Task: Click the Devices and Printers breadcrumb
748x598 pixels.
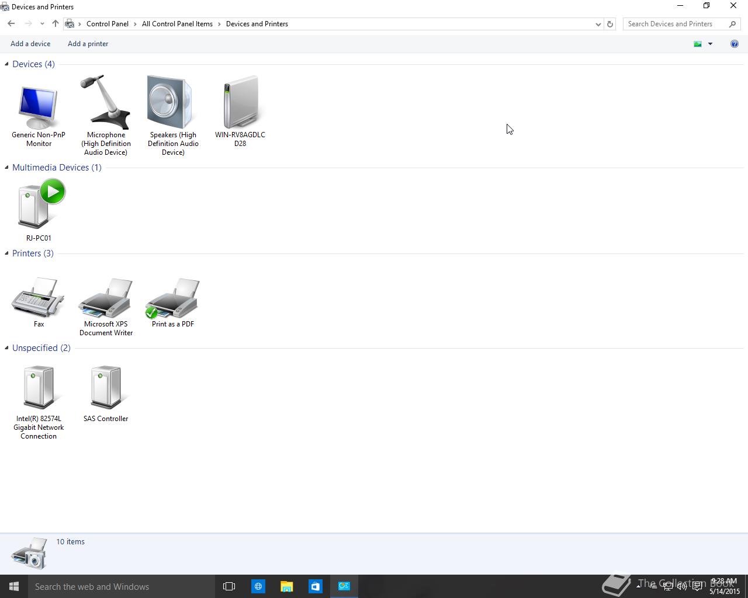Action: 257,24
